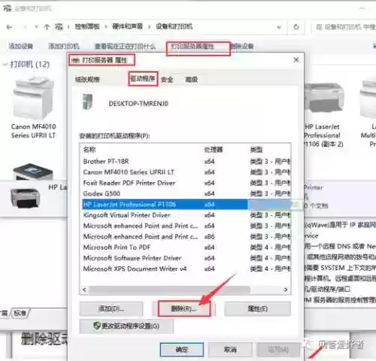
Task: Select the Godex G500 driver row
Action: 186,193
